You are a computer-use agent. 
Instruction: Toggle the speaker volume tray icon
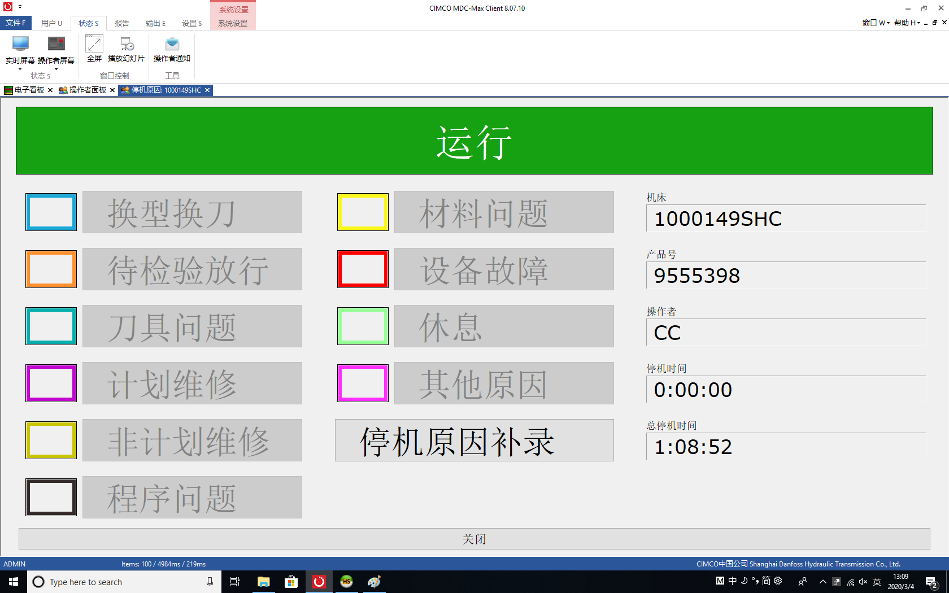point(863,582)
